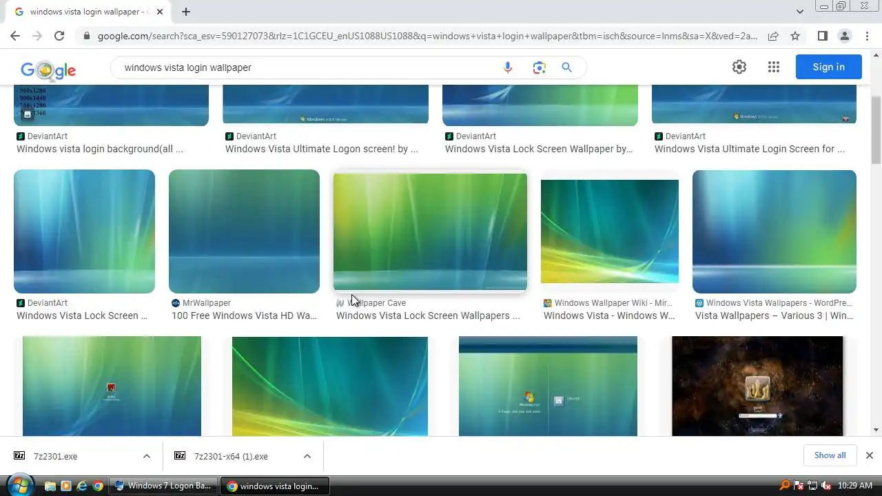882x496 pixels.
Task: Click the scrollbar down arrow
Action: [876, 430]
